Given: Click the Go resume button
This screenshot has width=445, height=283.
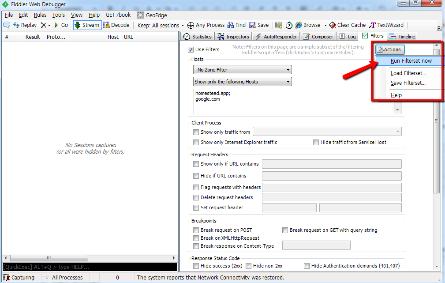Looking at the screenshot, I should pos(61,25).
